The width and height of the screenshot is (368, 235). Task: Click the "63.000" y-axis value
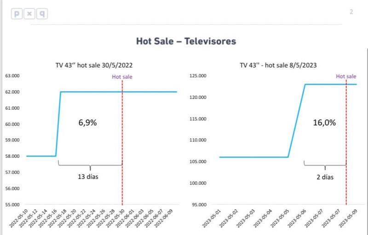click(x=12, y=76)
